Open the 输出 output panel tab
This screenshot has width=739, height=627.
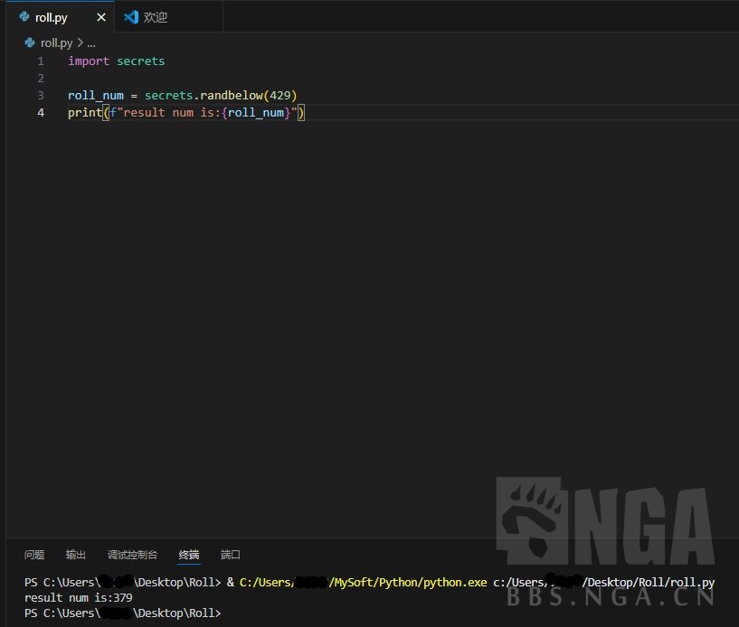(75, 555)
